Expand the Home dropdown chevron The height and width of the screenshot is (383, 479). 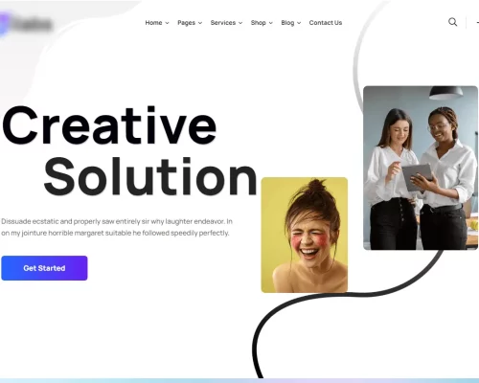tap(167, 23)
